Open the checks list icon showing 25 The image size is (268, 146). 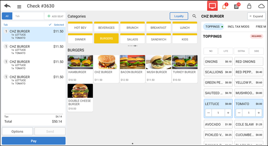[237, 6]
